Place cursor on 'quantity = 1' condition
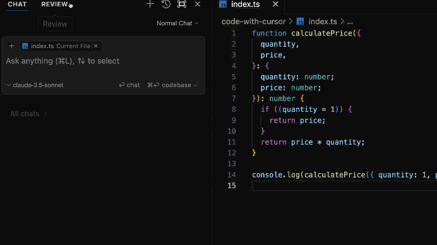 [308, 109]
